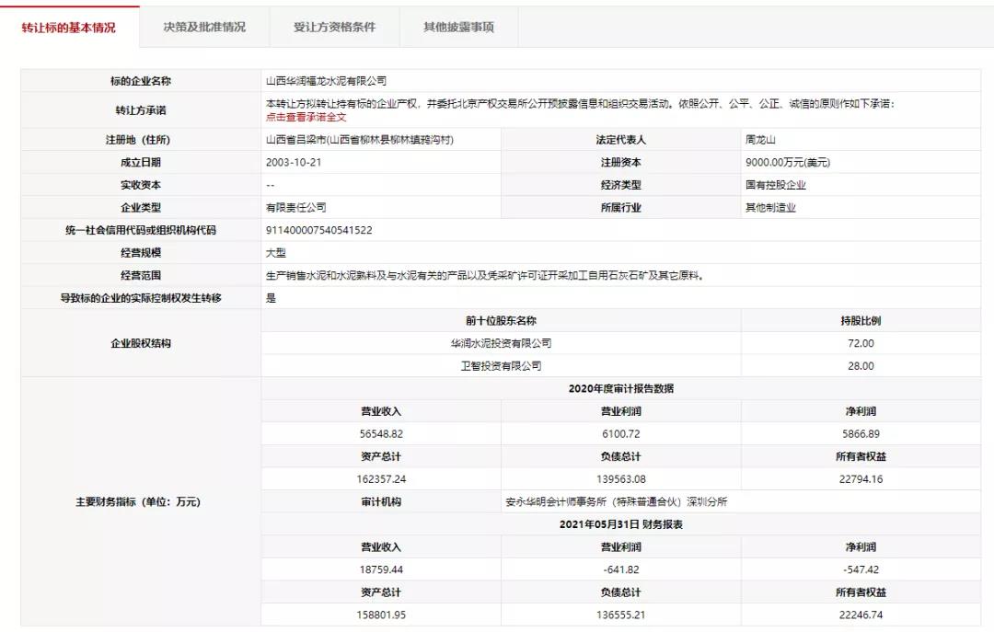This screenshot has width=994, height=632.
Task: Click shareholder 华润水泥投资有限公司
Action: [501, 343]
